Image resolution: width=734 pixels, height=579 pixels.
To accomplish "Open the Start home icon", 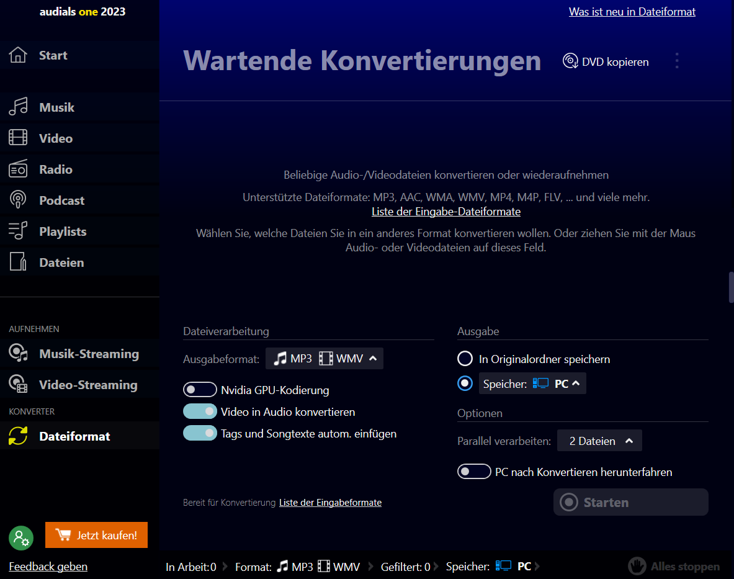I will pos(18,55).
